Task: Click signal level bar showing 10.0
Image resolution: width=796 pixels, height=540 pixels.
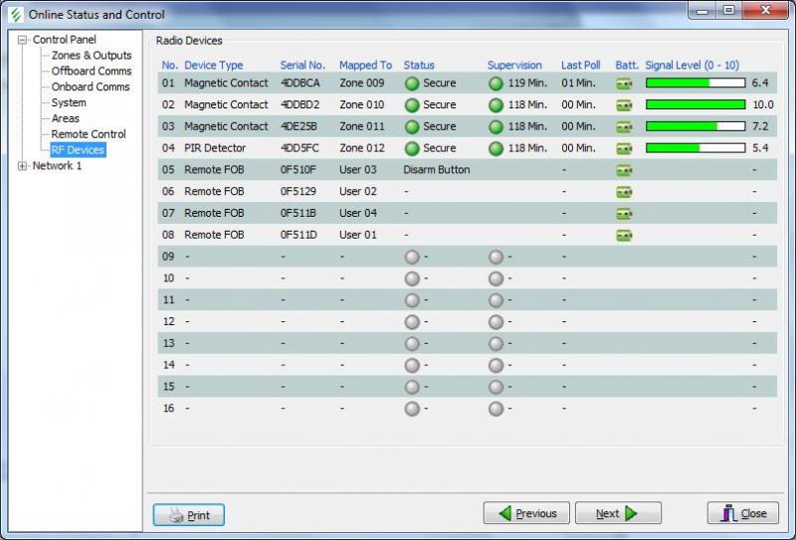Action: point(696,105)
